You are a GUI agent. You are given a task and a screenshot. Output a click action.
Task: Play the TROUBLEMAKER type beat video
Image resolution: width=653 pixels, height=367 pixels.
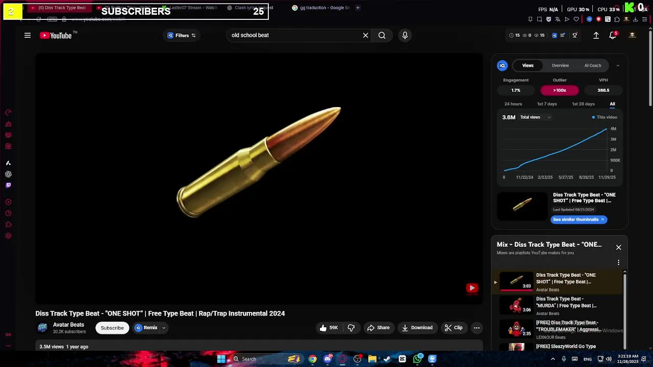[558, 330]
